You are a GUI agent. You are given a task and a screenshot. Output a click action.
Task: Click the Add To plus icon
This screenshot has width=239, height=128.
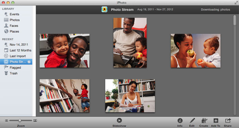click(216, 120)
